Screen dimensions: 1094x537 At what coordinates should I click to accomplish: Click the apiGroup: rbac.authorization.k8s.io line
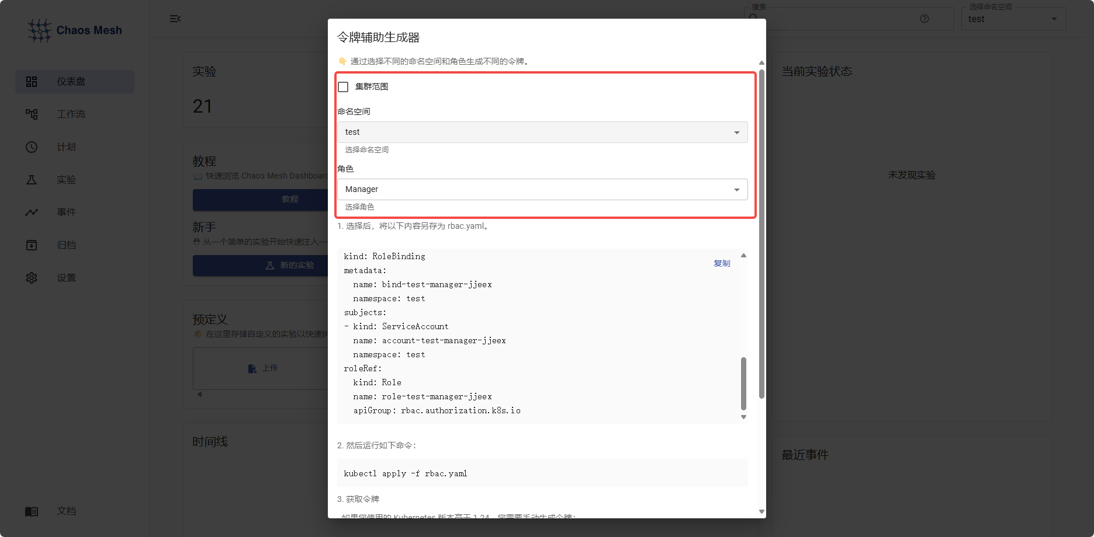(437, 411)
